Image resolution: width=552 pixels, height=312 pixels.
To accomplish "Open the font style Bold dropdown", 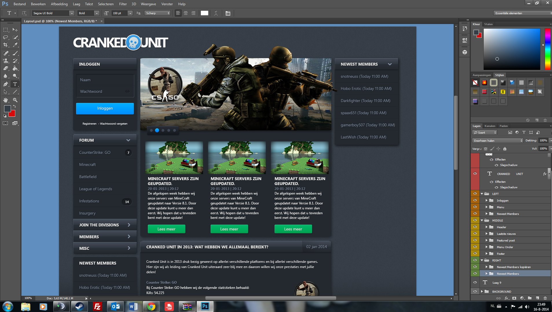I will click(x=97, y=13).
